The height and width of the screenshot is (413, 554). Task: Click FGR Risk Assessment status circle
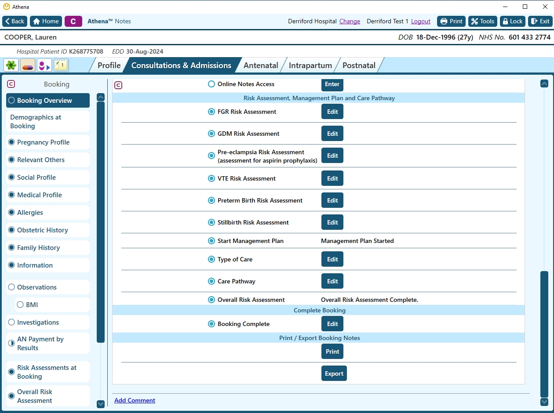[x=211, y=112]
